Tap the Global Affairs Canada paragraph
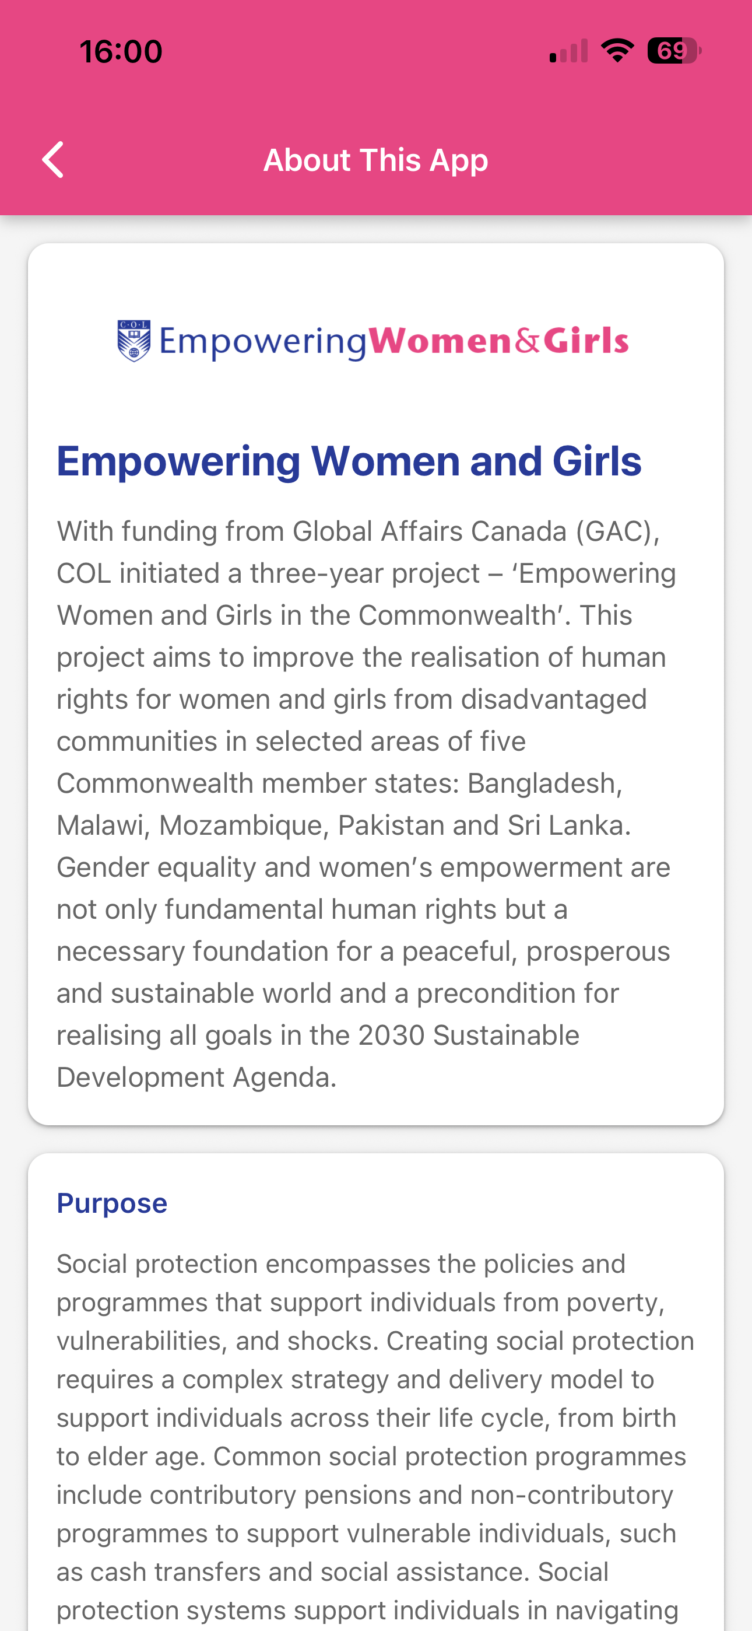Screen dimensions: 752x1631 (x=366, y=804)
